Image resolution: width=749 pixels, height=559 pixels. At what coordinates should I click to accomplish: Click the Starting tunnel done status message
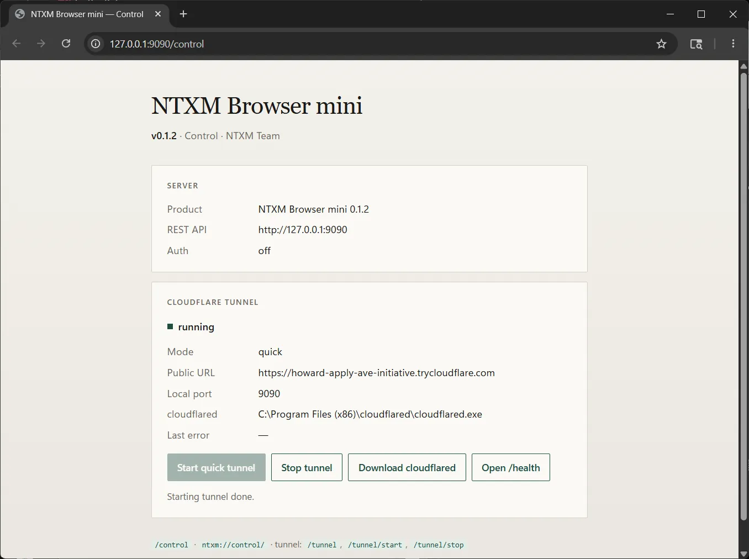pos(210,497)
